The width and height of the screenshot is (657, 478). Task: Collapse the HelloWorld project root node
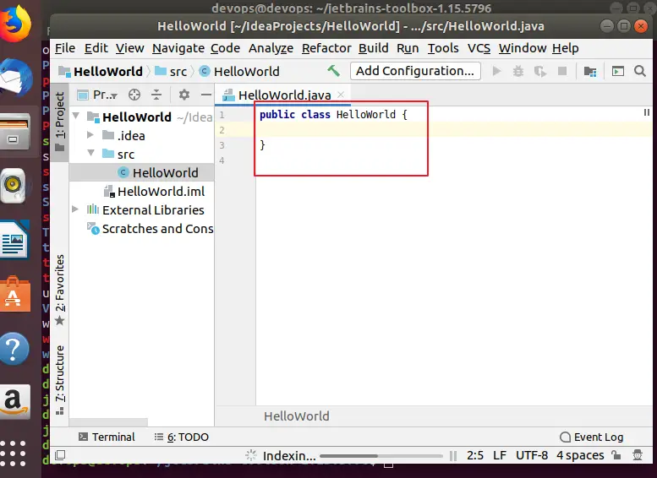pyautogui.click(x=76, y=116)
